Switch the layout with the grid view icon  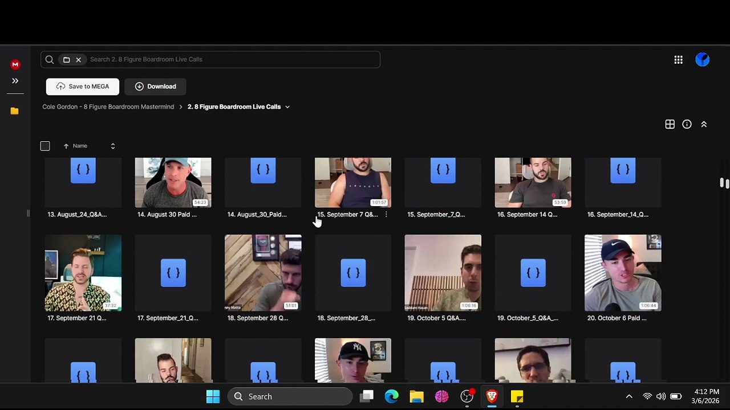(x=670, y=124)
